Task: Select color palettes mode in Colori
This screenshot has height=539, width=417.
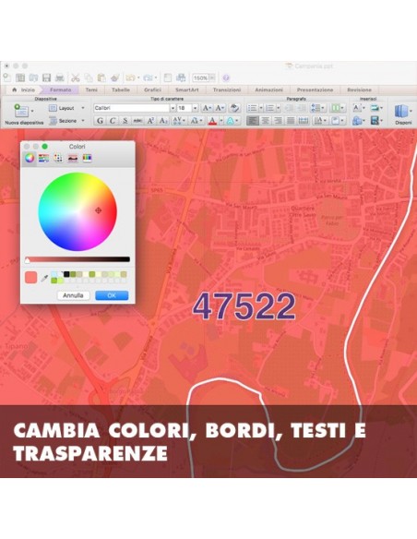Action: pyautogui.click(x=58, y=158)
